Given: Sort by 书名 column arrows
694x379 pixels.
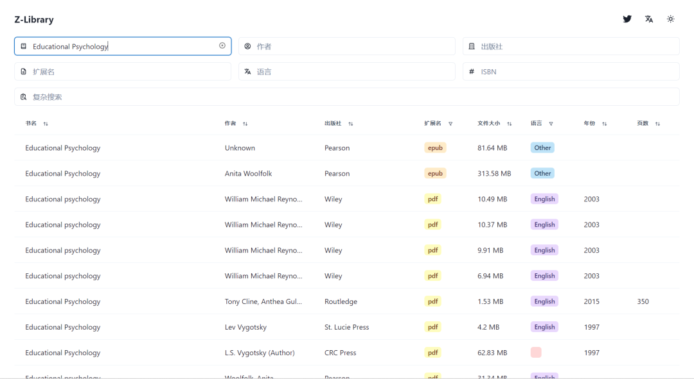Looking at the screenshot, I should coord(46,124).
